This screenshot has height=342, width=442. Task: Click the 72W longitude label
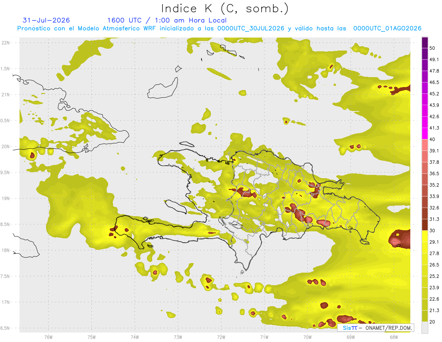coord(221,337)
